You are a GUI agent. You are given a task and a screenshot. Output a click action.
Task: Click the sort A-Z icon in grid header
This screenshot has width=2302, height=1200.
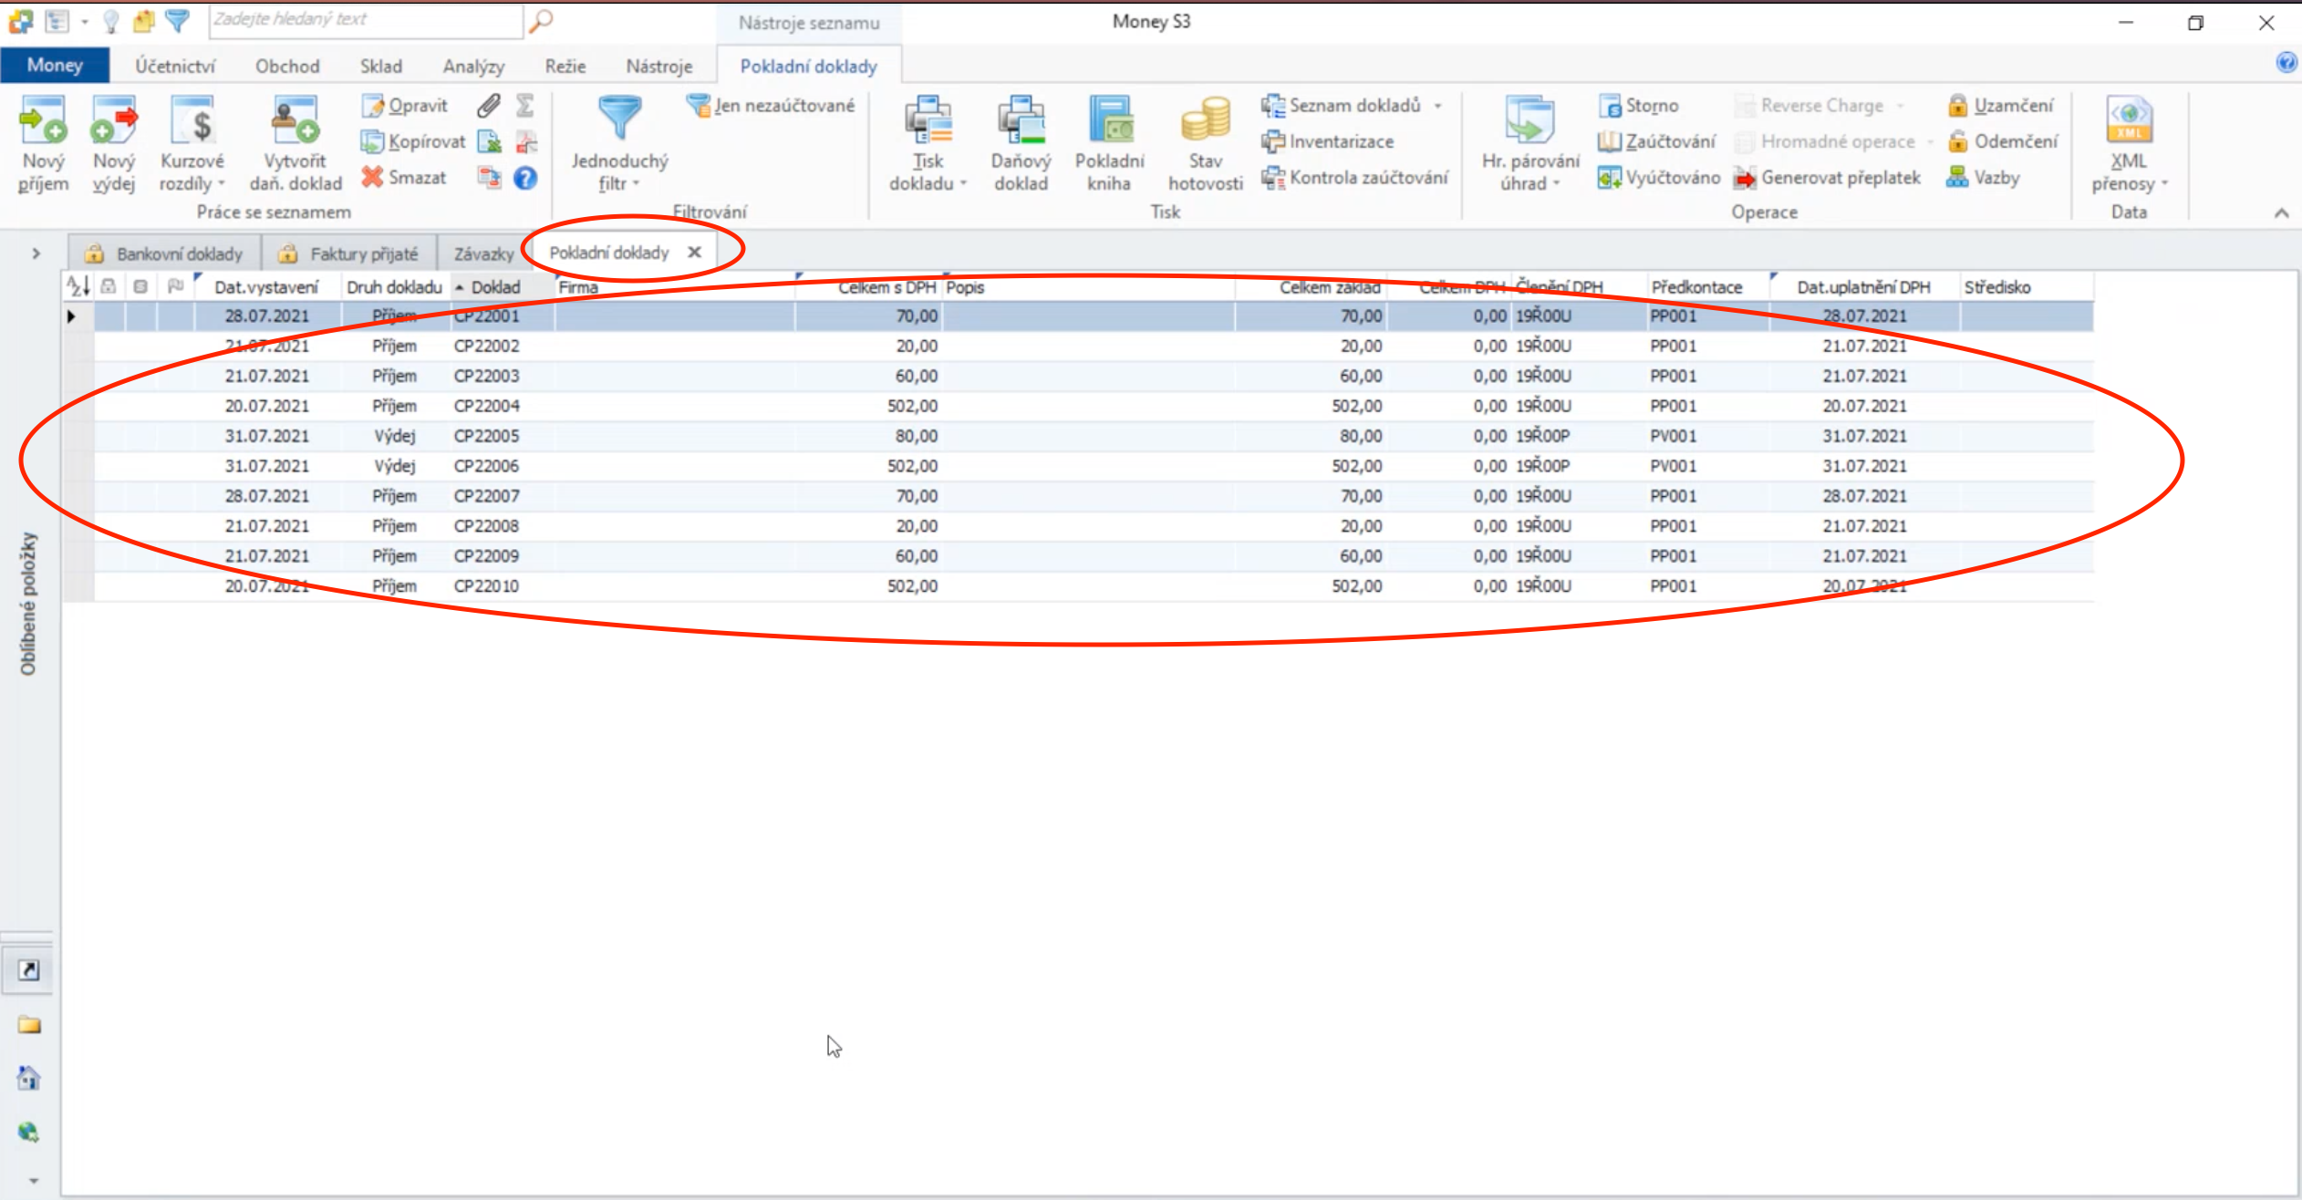coord(78,286)
